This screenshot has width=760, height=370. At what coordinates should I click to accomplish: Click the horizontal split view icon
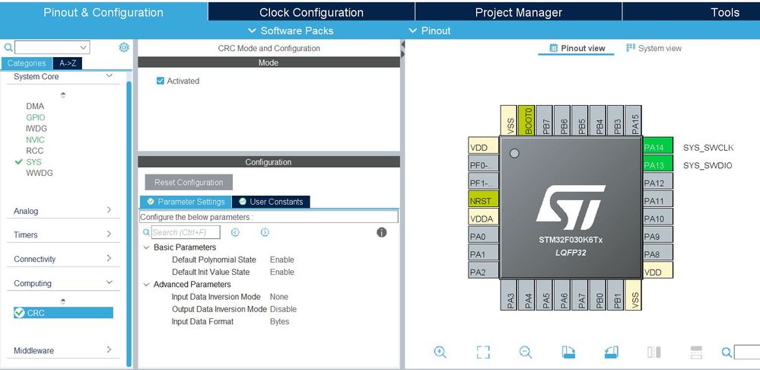697,352
